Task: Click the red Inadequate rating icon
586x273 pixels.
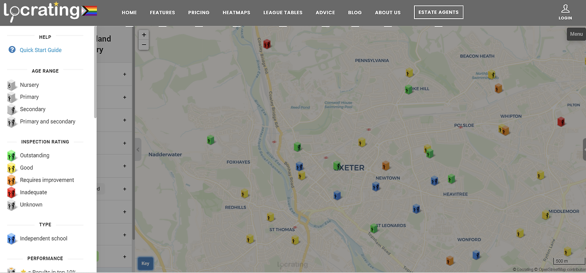Action: coord(12,192)
